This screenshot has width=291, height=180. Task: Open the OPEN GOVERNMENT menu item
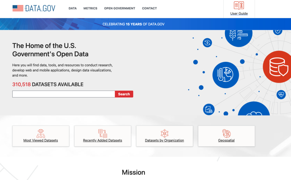tap(120, 8)
